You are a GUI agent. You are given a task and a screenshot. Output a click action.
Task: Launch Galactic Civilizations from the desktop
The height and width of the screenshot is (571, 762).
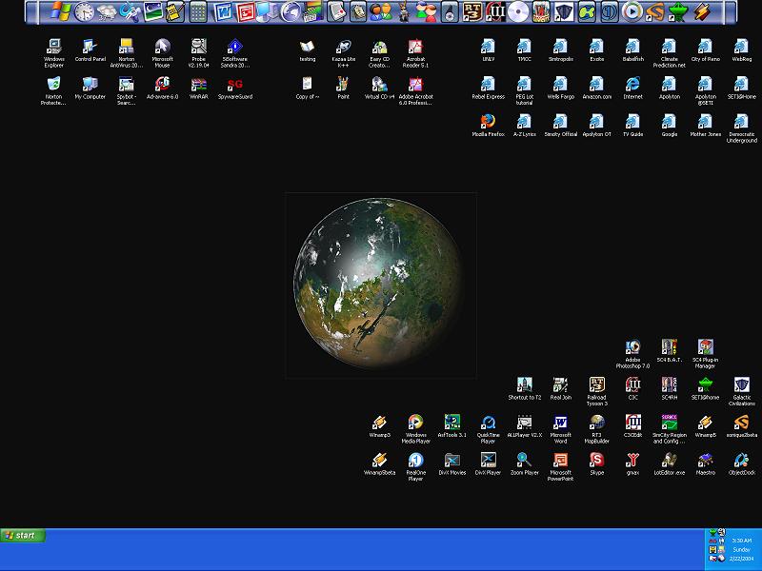[x=741, y=385]
